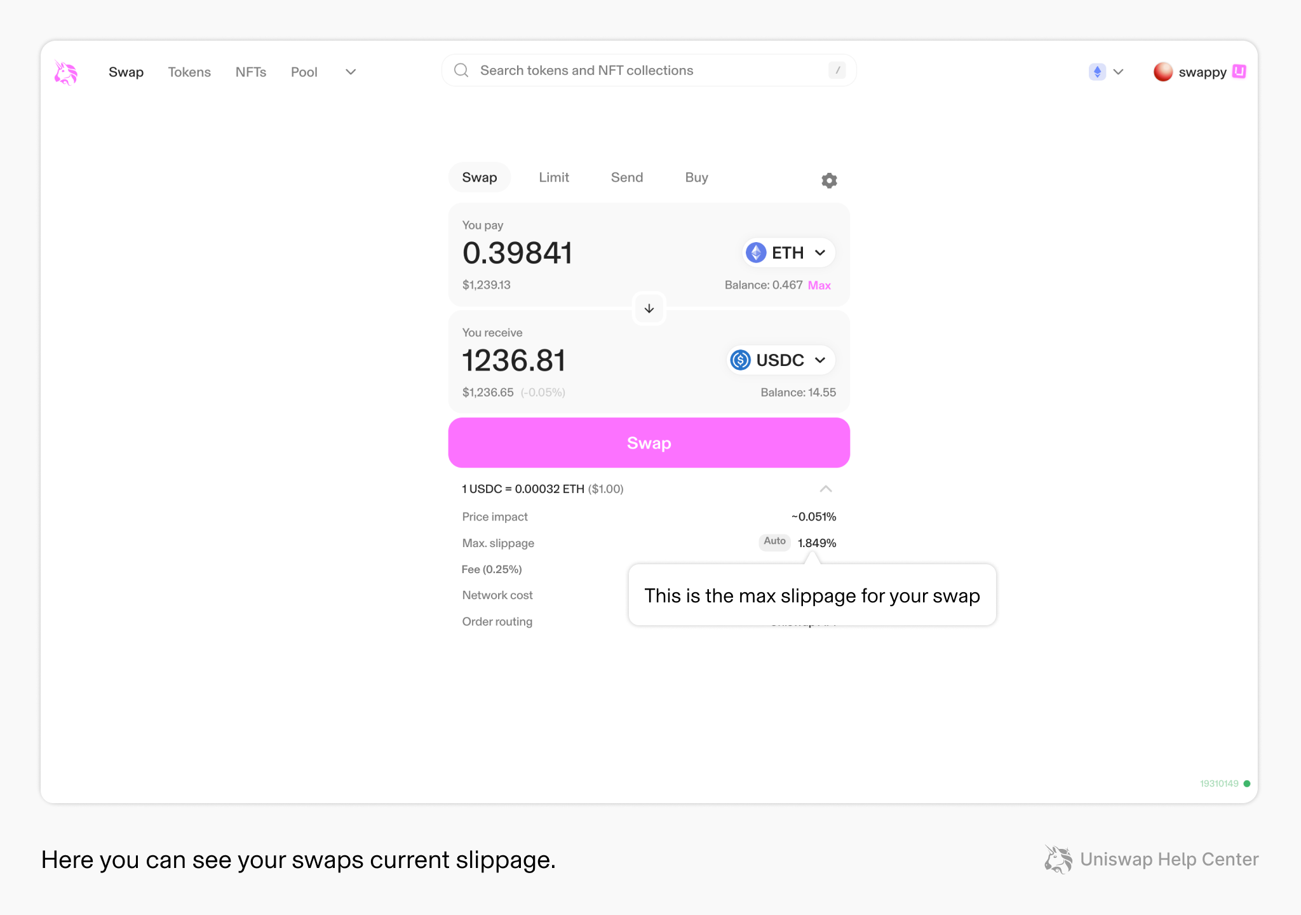This screenshot has height=915, width=1301.
Task: Click the pink Uniswap wallet badge next to swappy
Action: tap(1238, 72)
